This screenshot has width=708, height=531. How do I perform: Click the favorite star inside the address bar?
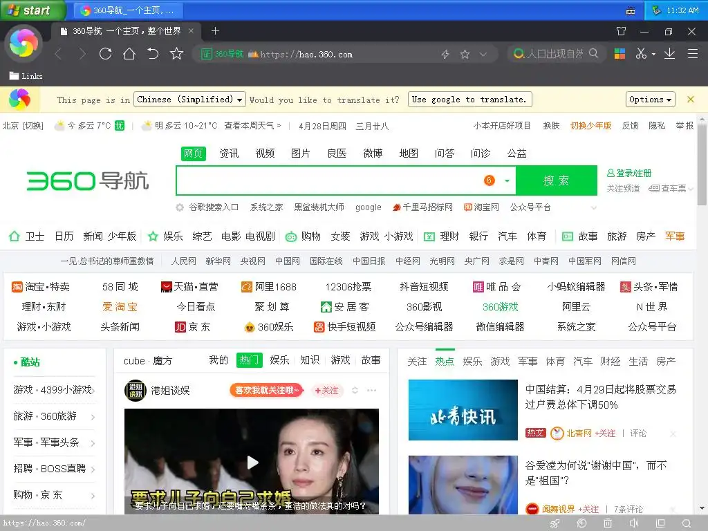(465, 55)
